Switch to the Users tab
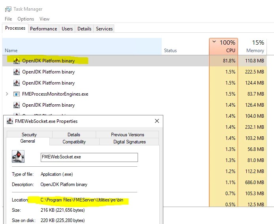Image resolution: width=274 pixels, height=224 pixels. point(67,29)
